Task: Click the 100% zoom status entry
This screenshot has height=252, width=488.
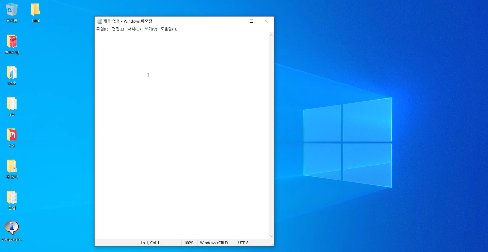Action: point(189,243)
